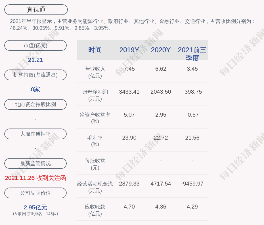Click the 真视通 company name pill
264x225 pixels.
tap(36, 10)
